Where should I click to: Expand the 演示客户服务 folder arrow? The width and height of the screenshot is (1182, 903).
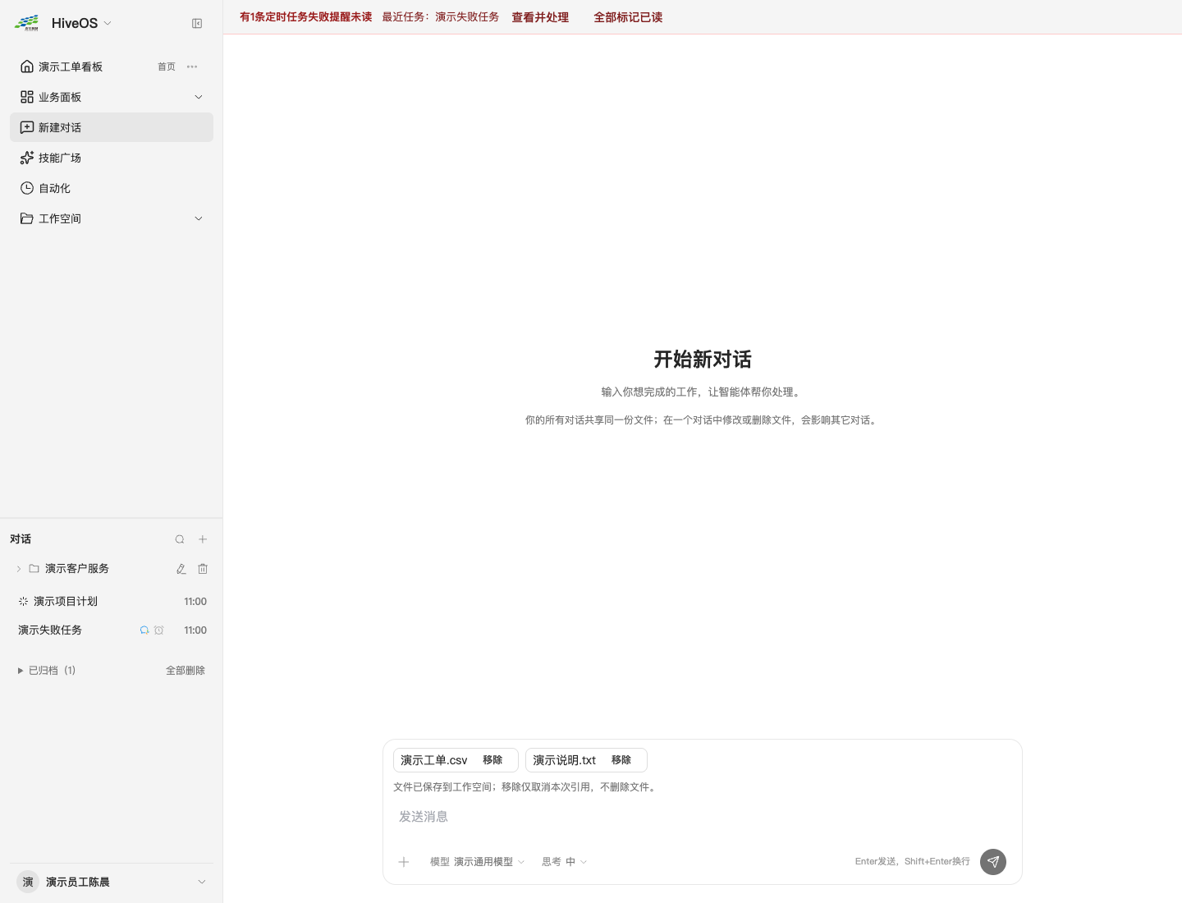pyautogui.click(x=19, y=569)
